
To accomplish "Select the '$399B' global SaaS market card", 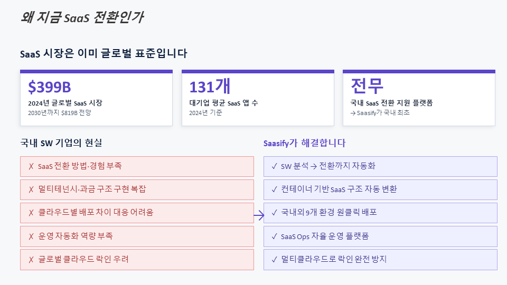I will [x=96, y=98].
